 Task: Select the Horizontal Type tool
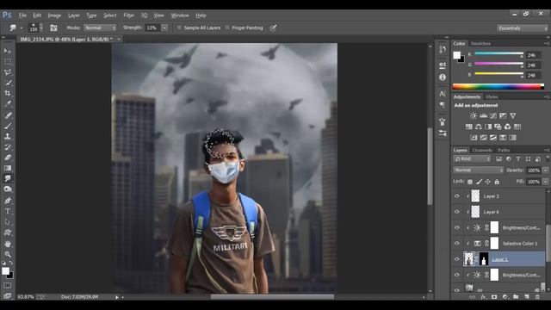click(x=8, y=211)
